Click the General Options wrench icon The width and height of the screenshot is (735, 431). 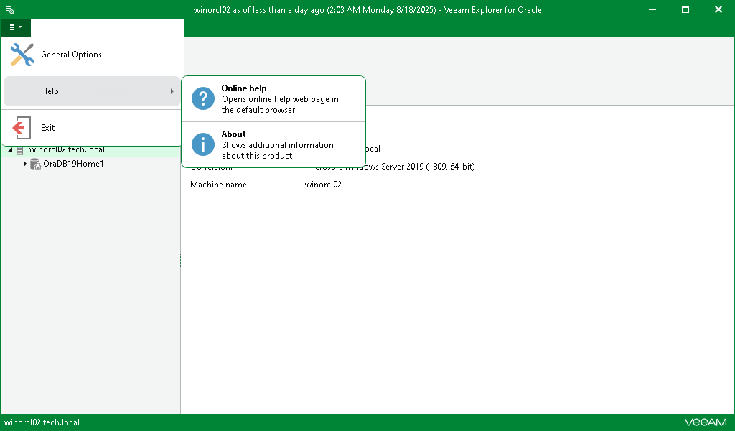pos(21,54)
